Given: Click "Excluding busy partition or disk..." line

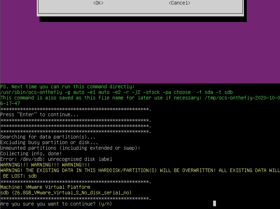Looking at the screenshot, I should tap(49, 142).
